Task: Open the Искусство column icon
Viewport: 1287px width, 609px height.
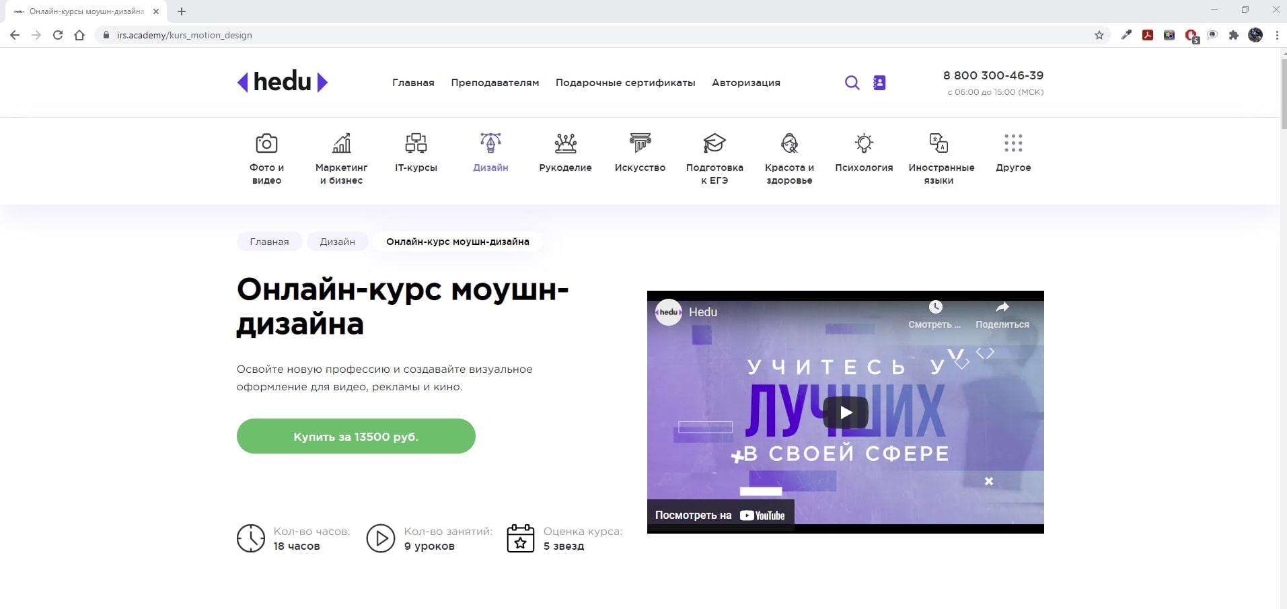Action: (x=640, y=143)
